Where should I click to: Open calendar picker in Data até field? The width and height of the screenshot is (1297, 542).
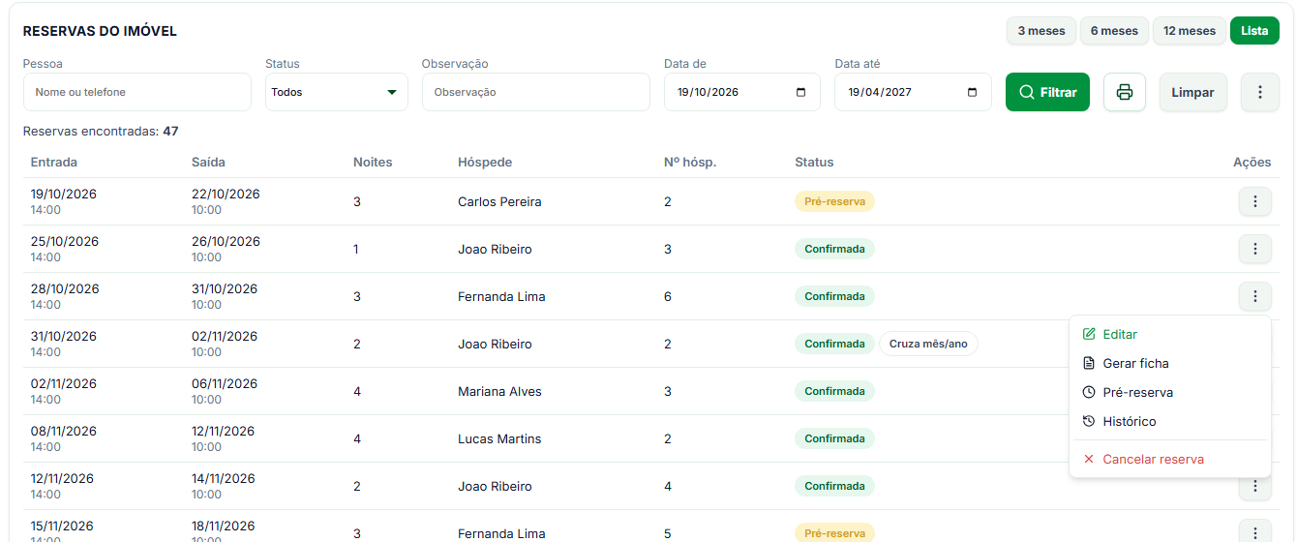pos(972,92)
